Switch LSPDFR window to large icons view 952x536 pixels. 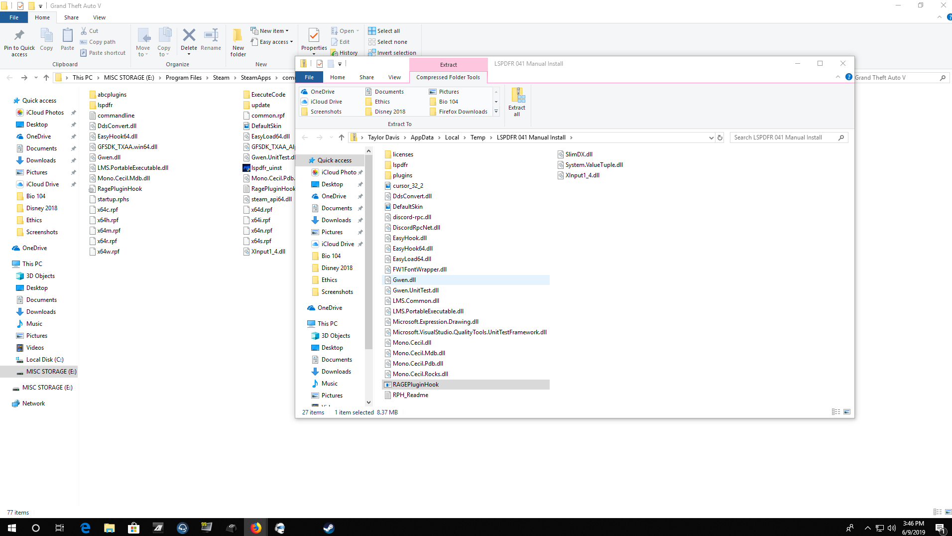coord(847,412)
